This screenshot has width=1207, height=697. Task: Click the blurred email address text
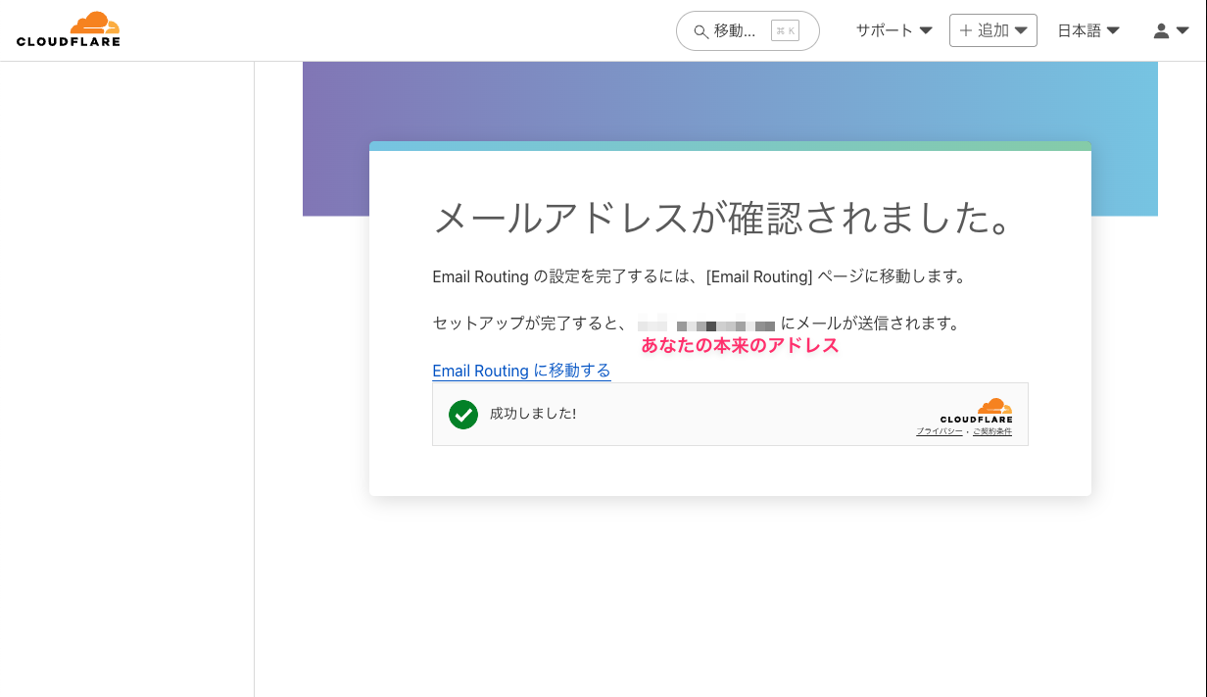pyautogui.click(x=707, y=324)
